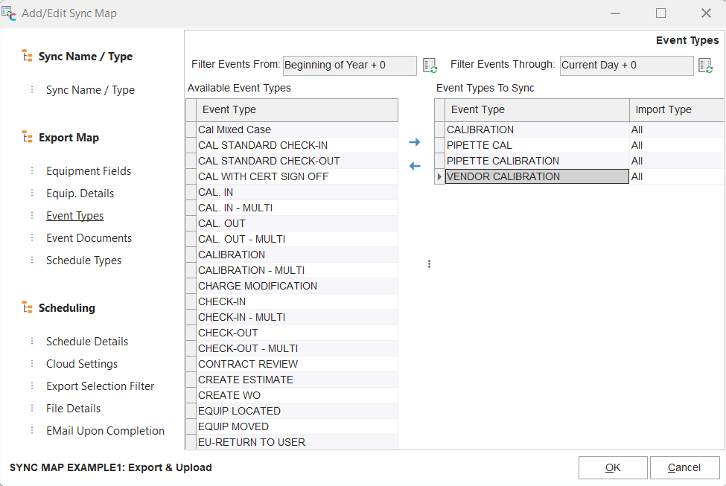Viewport: 726px width, 486px height.
Task: Select row marker for VENDOR CALIBRATION
Action: [x=439, y=176]
